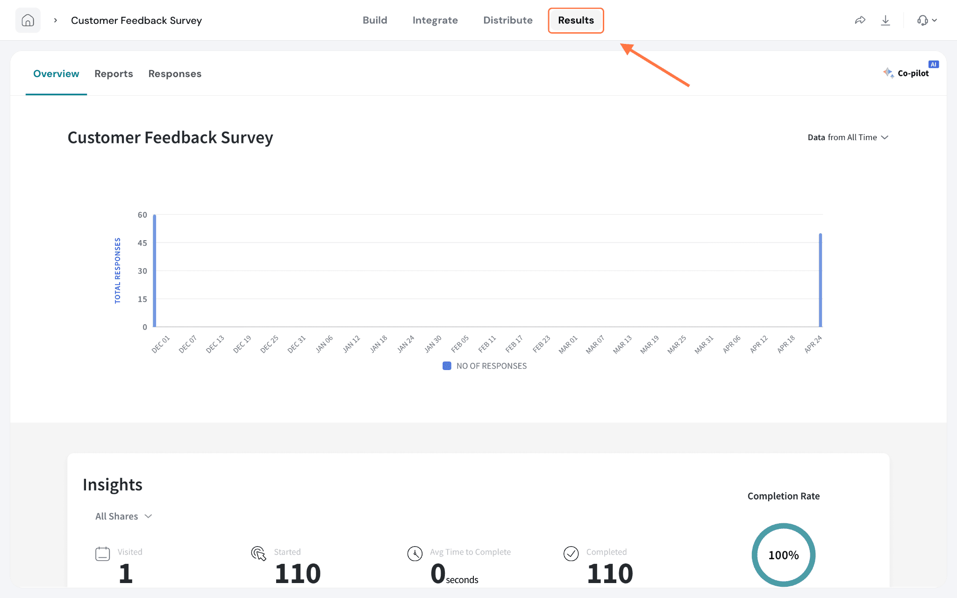Switch to the Responses tab
Screen dimensions: 957x598
175,74
